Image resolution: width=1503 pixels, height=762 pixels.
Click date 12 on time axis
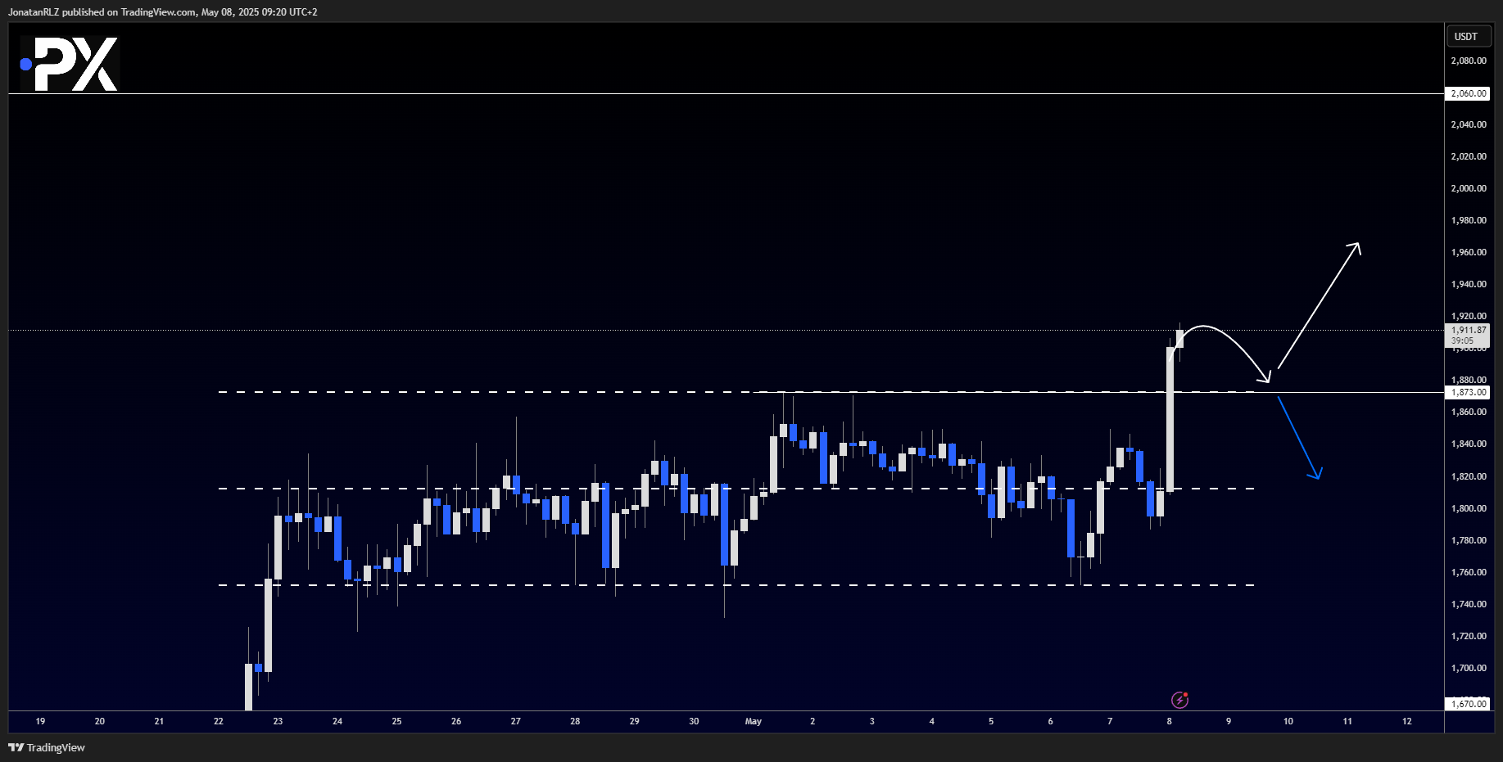(1407, 721)
